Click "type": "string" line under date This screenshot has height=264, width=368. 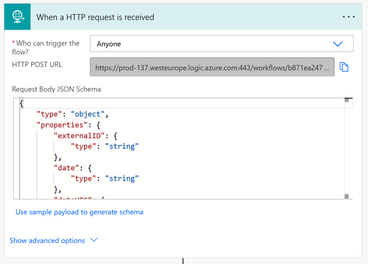point(105,179)
